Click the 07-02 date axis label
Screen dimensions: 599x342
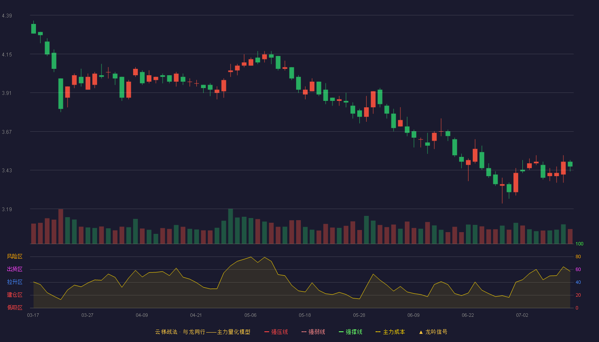[x=522, y=315]
